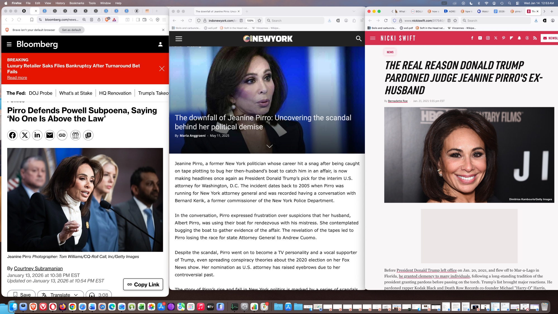This screenshot has height=314, width=558.
Task: Click the Nicki Swift RSS feed icon
Action: point(535,38)
